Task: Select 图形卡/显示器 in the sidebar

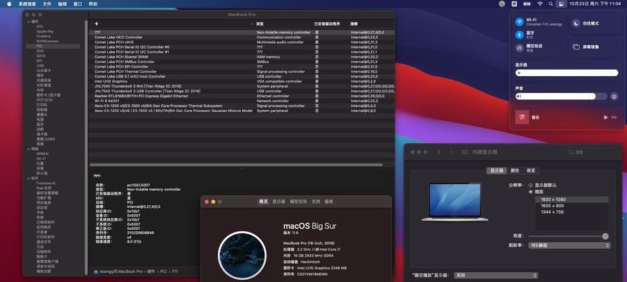Action: [49, 95]
